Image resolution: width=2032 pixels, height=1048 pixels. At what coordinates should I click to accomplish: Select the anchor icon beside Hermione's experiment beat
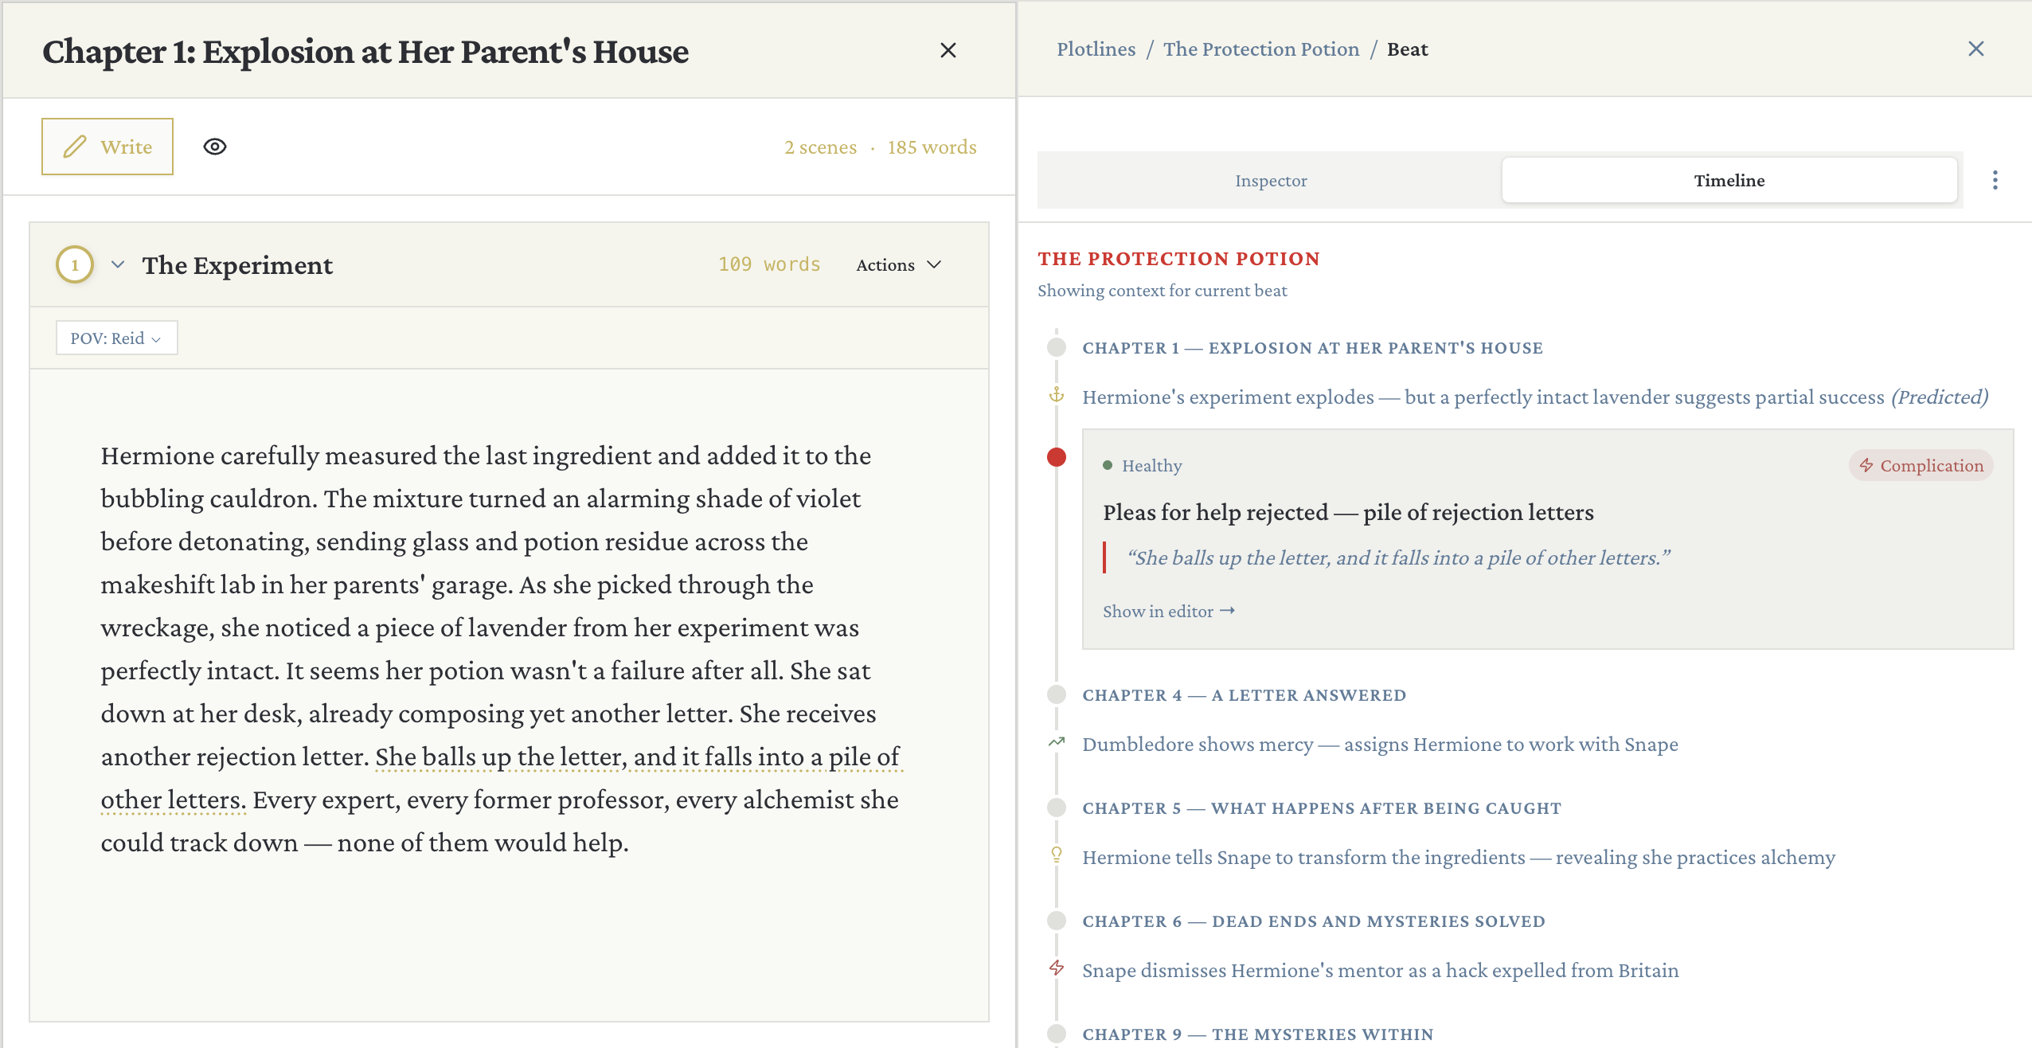1056,396
